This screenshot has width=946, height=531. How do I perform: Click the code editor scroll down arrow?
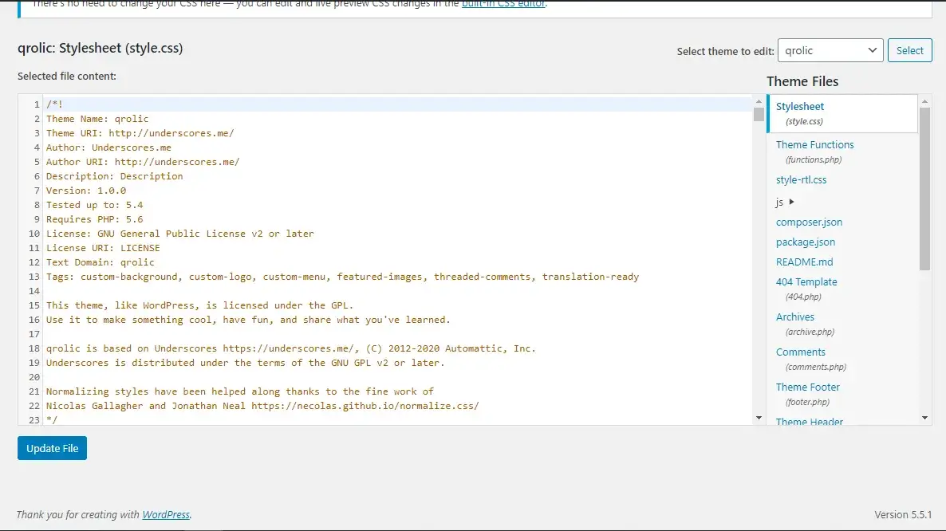tap(758, 417)
